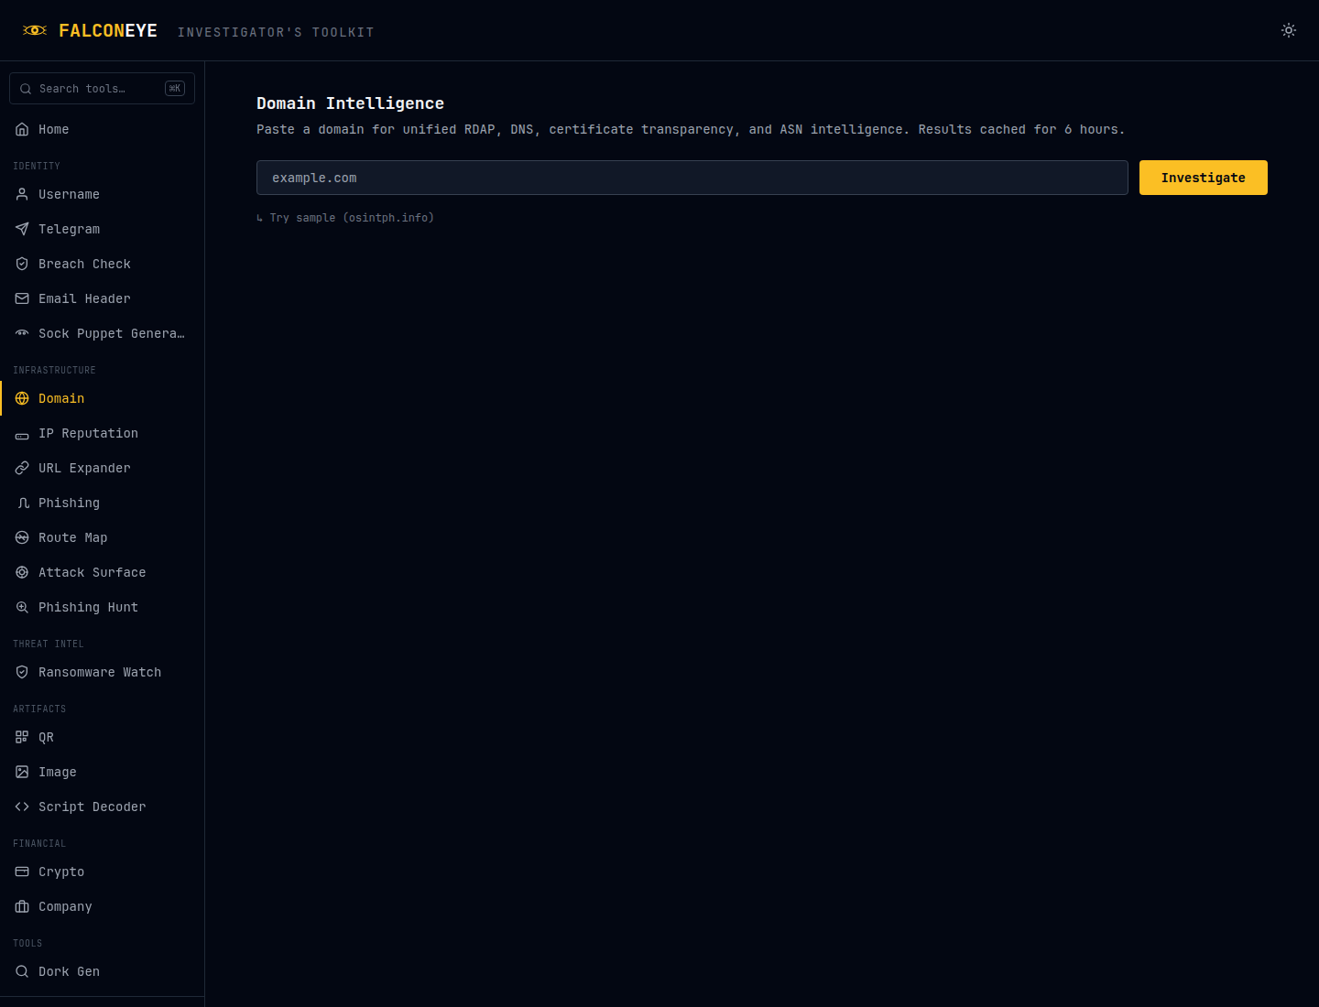Focus the Search tools box
The image size is (1319, 1007).
point(102,89)
